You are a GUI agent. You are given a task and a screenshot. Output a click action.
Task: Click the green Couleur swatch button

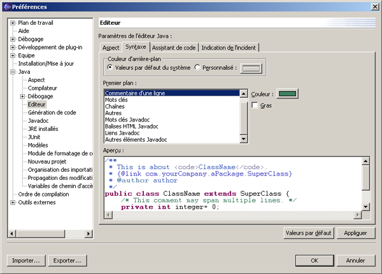pos(288,93)
